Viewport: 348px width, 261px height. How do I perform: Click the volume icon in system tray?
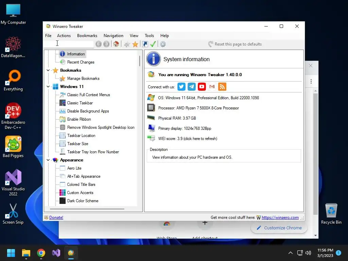click(308, 253)
